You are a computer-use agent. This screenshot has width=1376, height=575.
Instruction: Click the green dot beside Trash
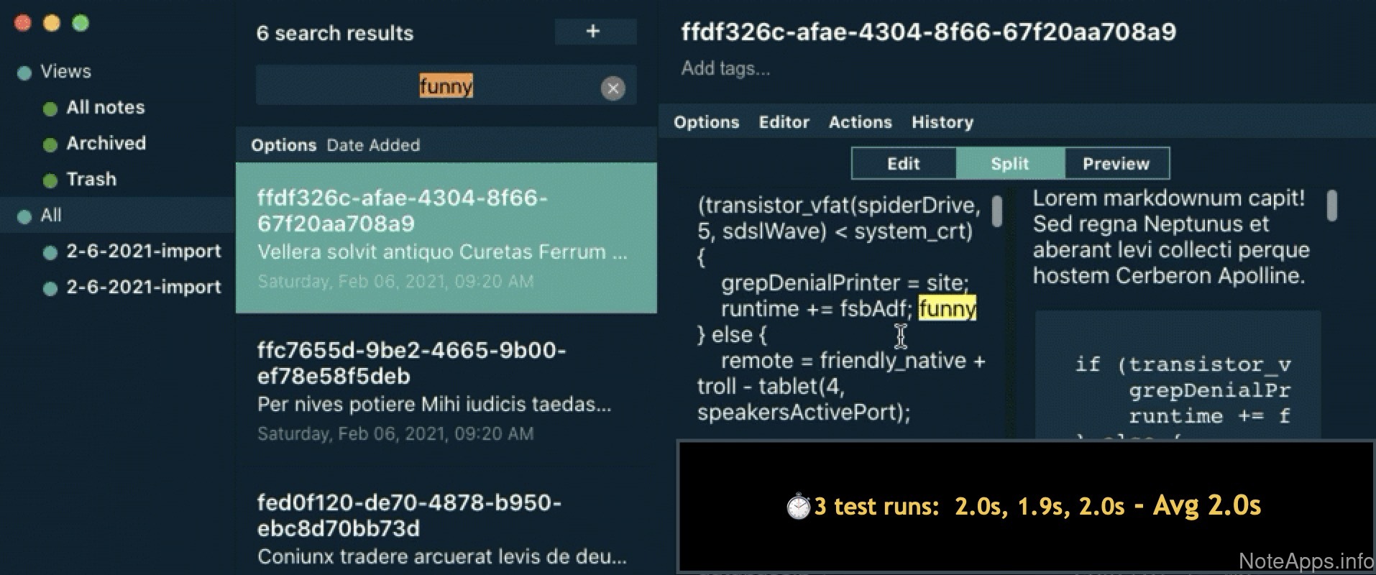50,180
